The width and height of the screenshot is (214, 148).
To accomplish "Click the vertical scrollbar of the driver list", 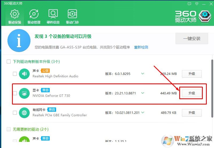I will click(212, 88).
